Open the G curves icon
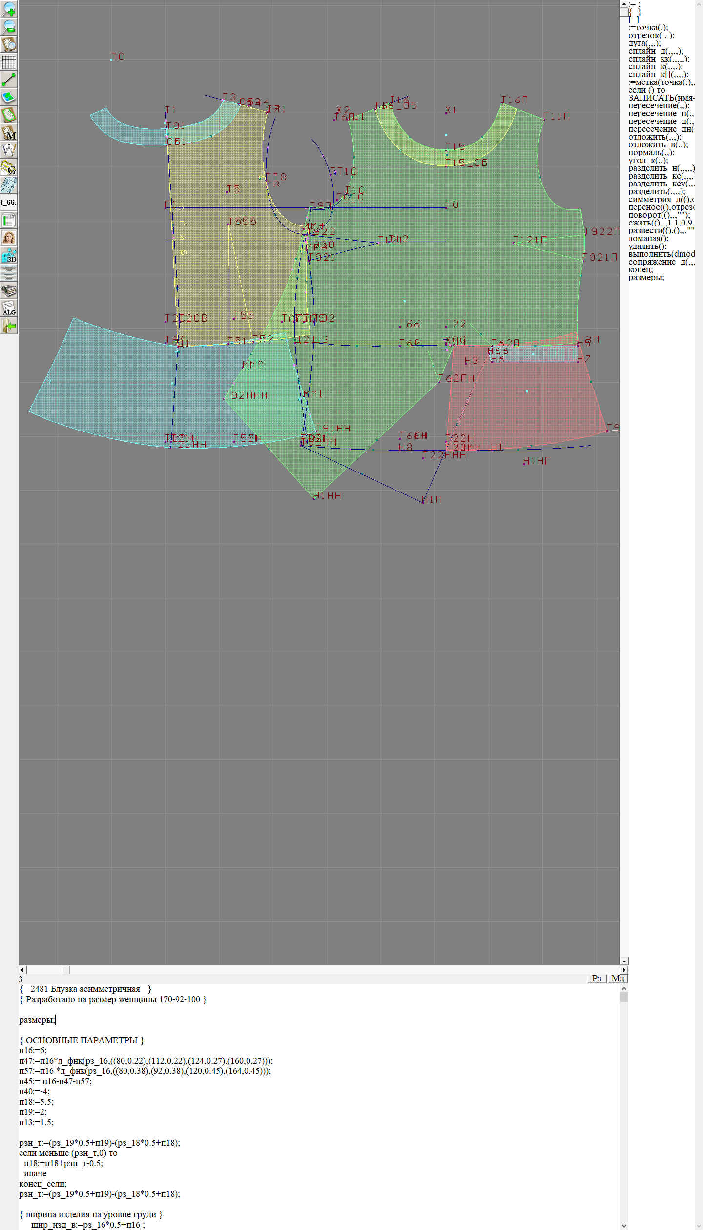 (9, 167)
